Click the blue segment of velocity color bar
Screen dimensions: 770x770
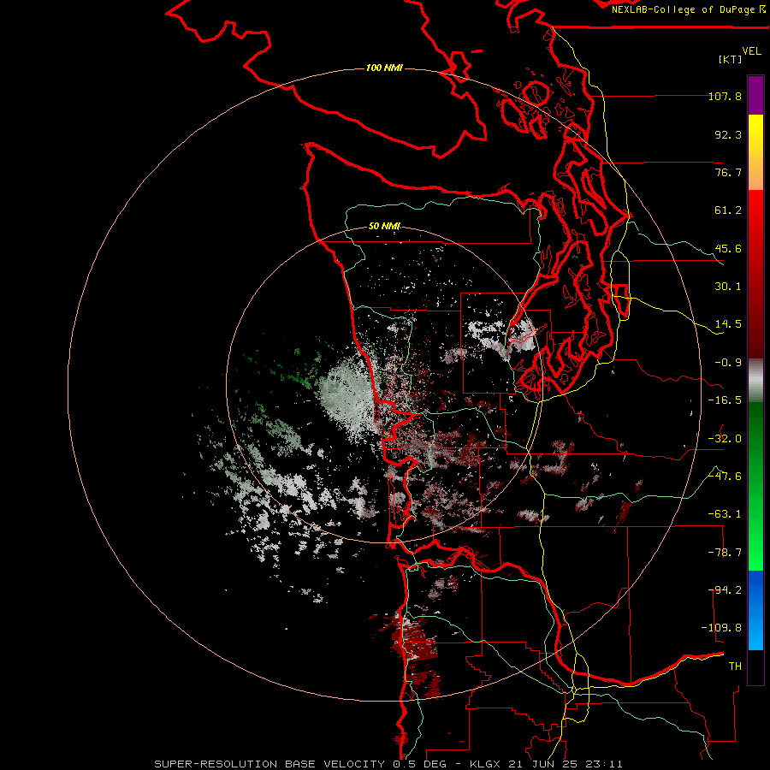coord(755,610)
